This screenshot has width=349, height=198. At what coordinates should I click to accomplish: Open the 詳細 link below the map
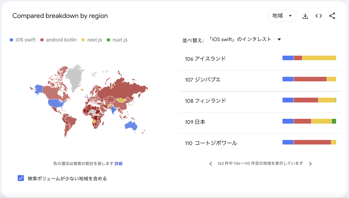[x=118, y=163]
